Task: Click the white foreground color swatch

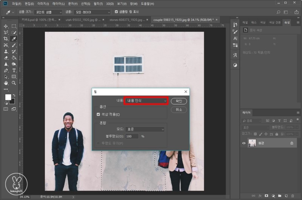Action: click(8, 97)
